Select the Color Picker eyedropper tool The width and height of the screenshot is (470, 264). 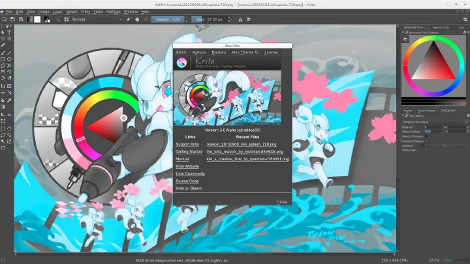9,100
